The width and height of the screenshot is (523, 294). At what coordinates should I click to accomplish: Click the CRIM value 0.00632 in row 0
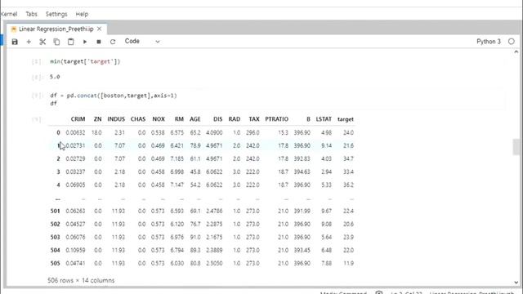click(x=75, y=132)
